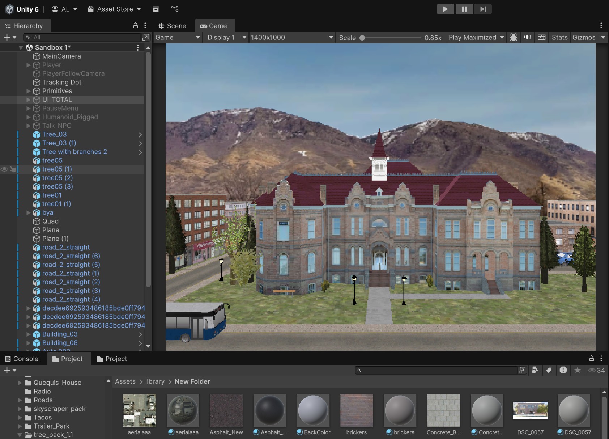Click the Unity 6 logo icon

click(9, 9)
